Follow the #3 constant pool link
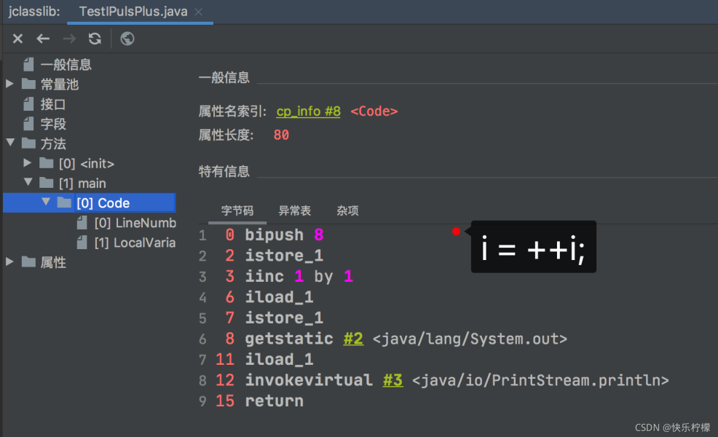 (x=393, y=380)
